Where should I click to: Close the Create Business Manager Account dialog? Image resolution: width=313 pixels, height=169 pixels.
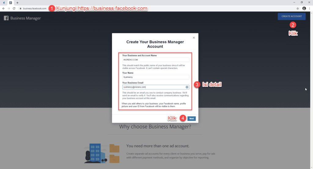pos(194,38)
